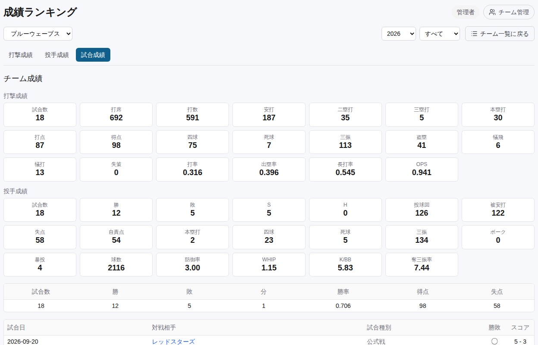
Task: Open the ブルーウェーブス team dropdown
Action: point(38,34)
